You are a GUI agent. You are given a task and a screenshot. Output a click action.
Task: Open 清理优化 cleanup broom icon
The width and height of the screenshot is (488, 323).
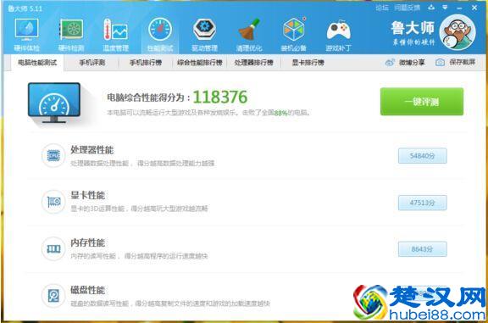(249, 30)
